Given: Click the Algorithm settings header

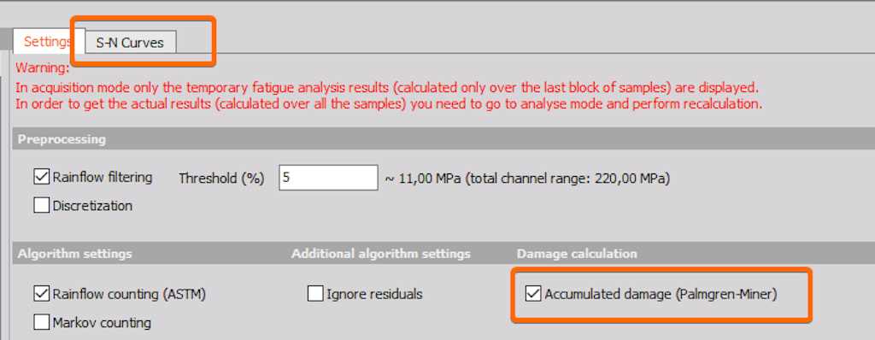Looking at the screenshot, I should pos(75,254).
